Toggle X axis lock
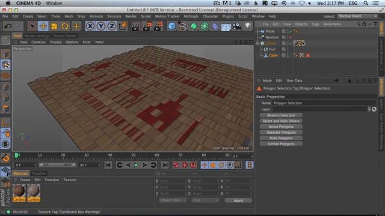The image size is (385, 216). coord(90,26)
